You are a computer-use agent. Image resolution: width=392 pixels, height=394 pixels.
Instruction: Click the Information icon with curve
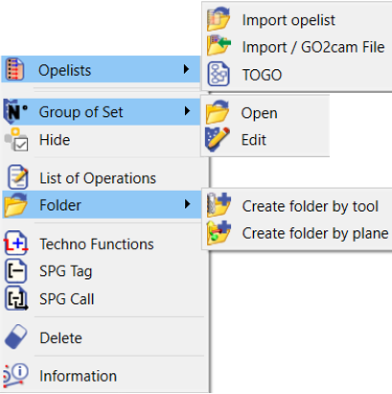(15, 375)
